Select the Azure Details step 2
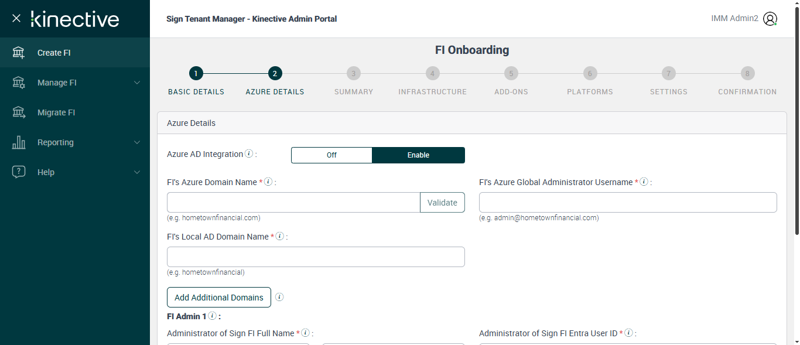Viewport: 800px width, 345px height. pos(275,73)
